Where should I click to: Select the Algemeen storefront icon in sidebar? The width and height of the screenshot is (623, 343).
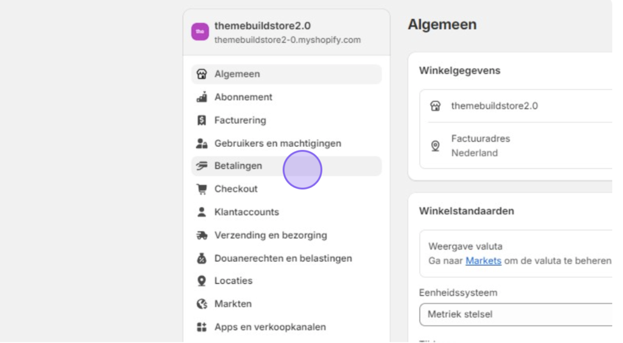(201, 74)
